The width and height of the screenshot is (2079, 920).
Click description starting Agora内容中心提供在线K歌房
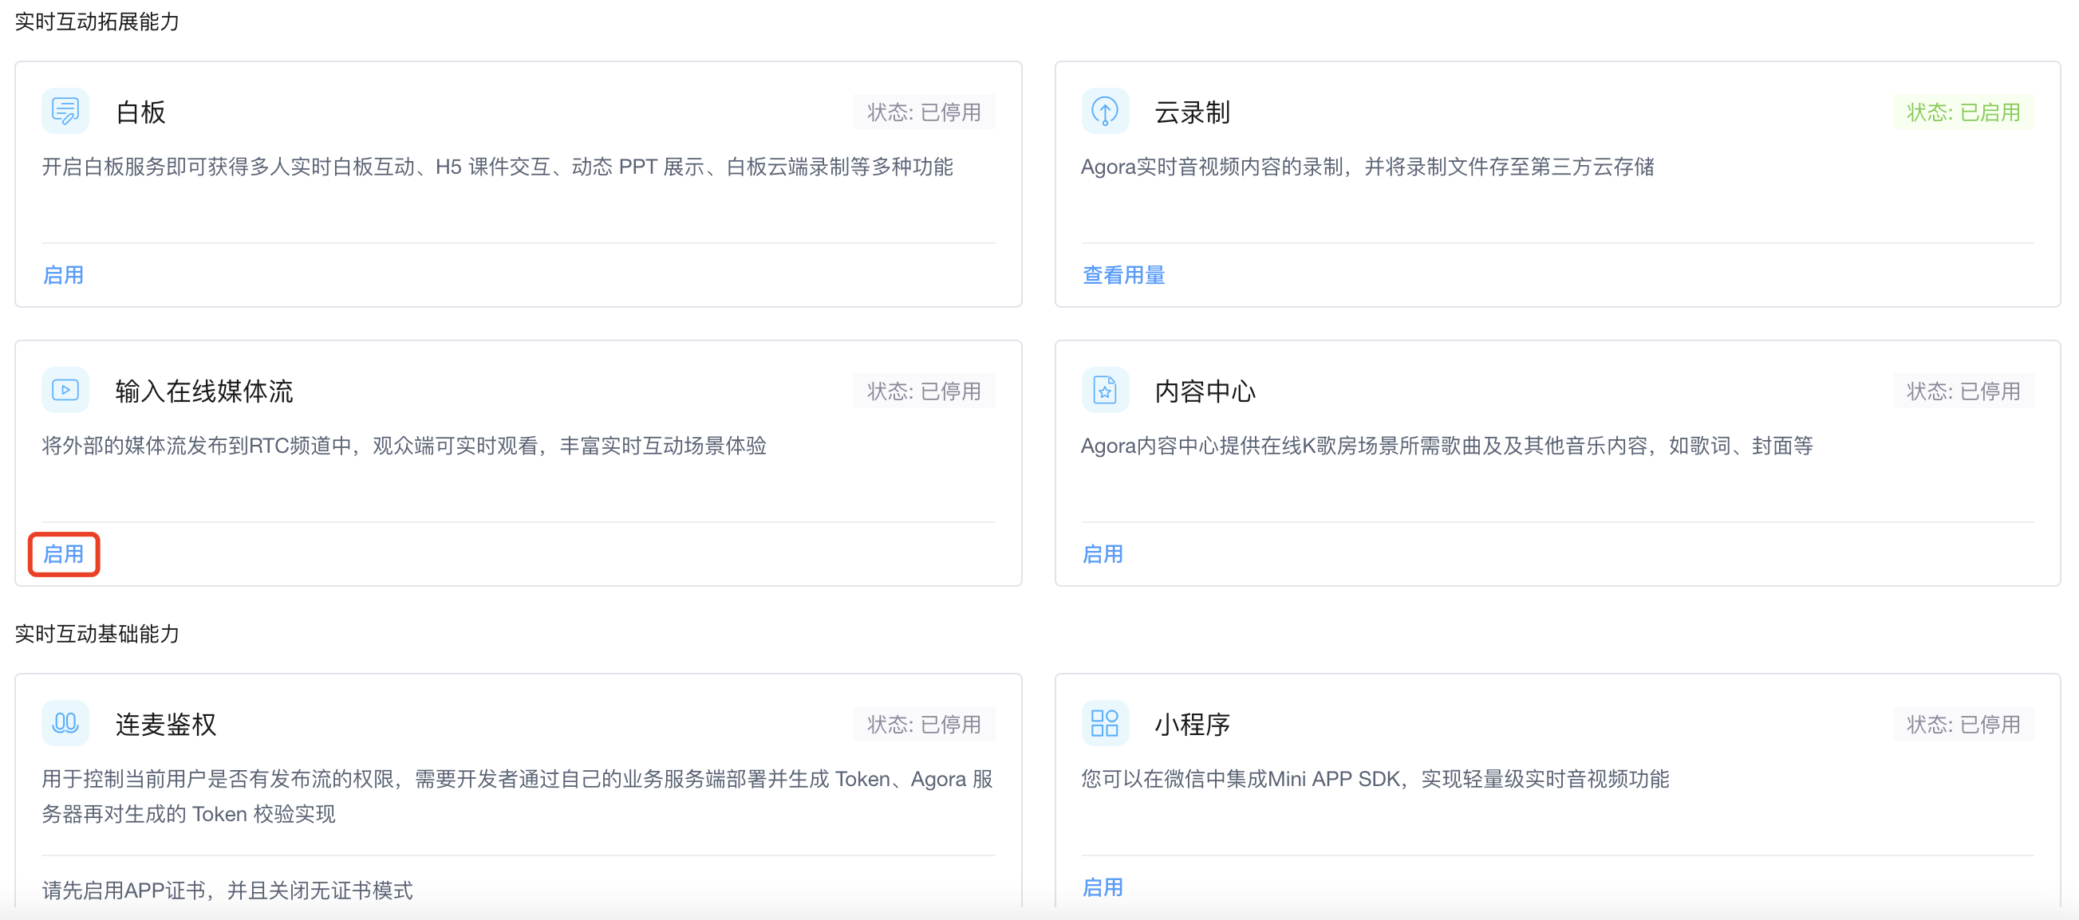coord(1446,446)
